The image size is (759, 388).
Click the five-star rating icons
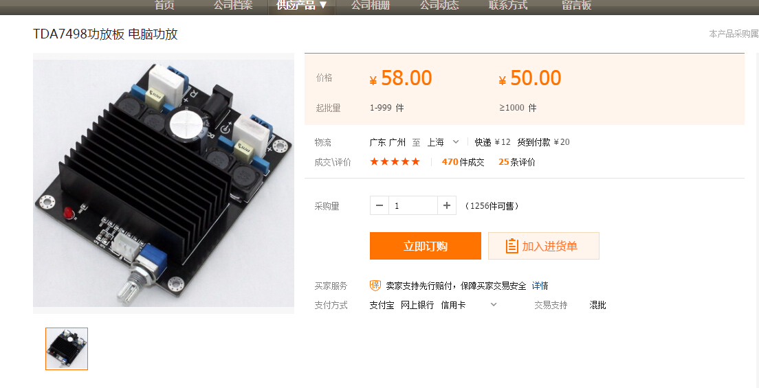pos(395,162)
